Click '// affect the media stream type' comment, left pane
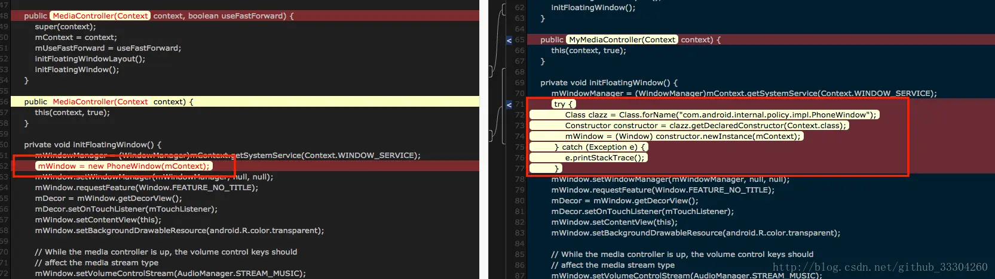This screenshot has height=279, width=995. coord(96,263)
